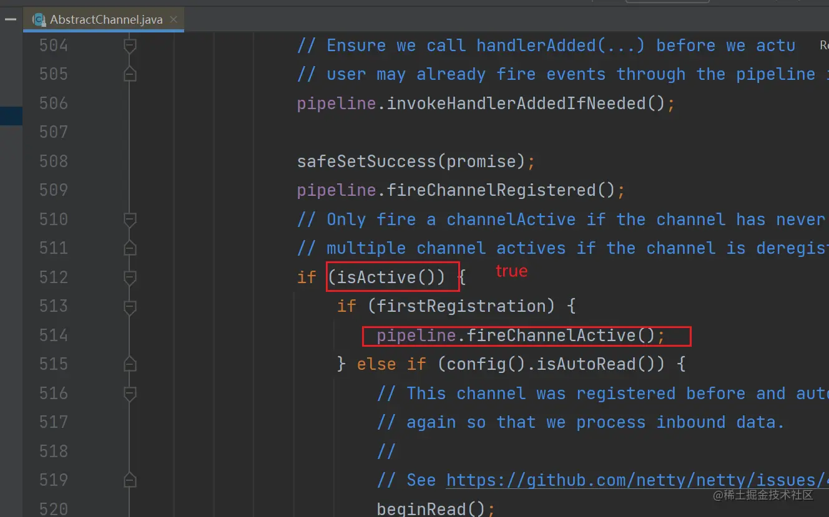Image resolution: width=829 pixels, height=517 pixels.
Task: Click the 'This channel was registered before' comment
Action: (x=602, y=394)
